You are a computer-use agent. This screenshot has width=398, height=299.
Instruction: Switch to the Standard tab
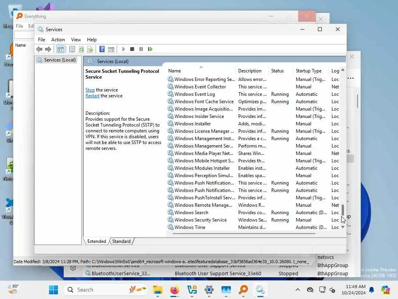tap(121, 241)
